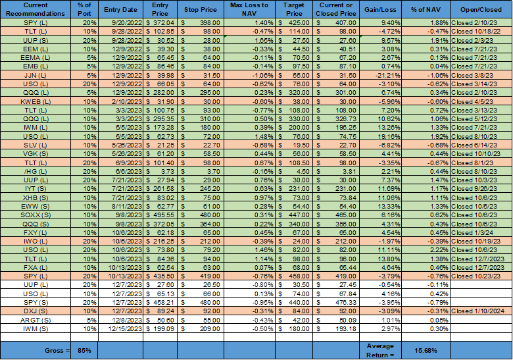Image resolution: width=513 pixels, height=360 pixels.
Task: Select the 'SPY (S)' ticker cell
Action: [36, 302]
